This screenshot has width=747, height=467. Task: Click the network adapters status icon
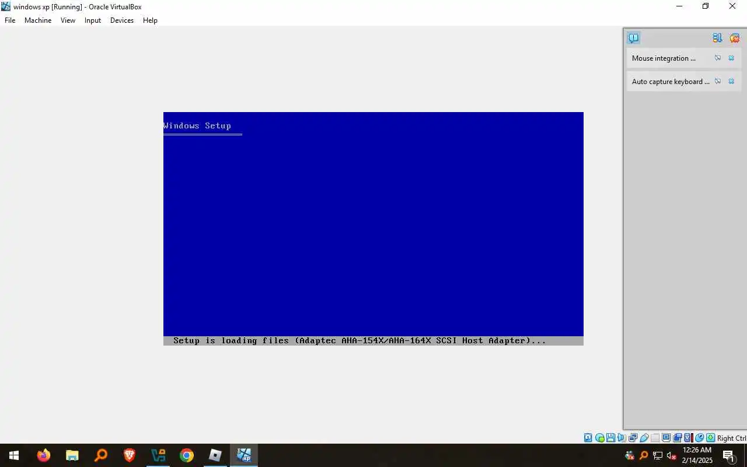tap(633, 438)
